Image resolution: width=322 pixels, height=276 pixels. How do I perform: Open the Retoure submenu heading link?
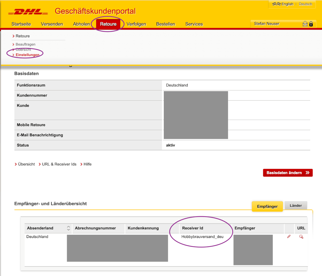point(23,36)
